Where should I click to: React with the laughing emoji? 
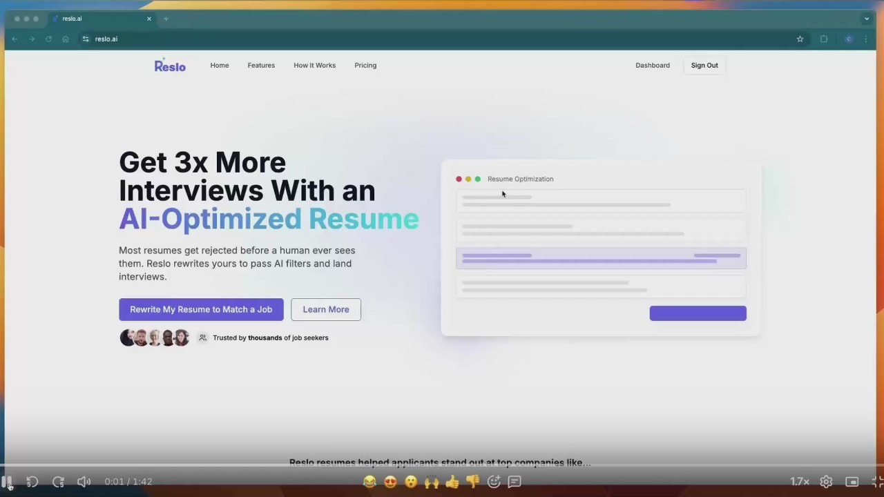tap(369, 482)
